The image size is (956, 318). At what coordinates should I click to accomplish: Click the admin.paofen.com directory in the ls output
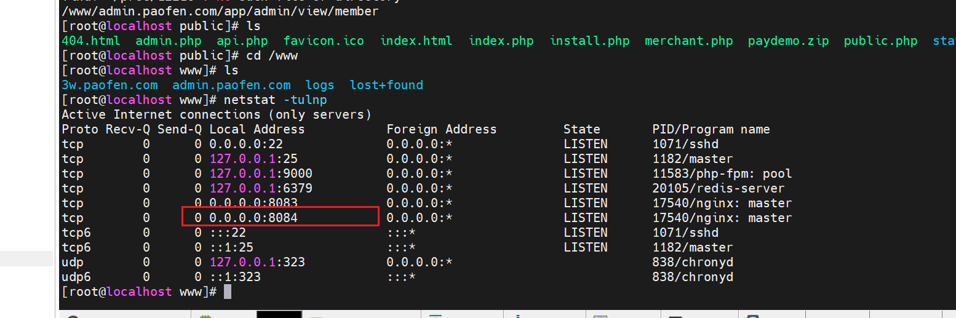click(231, 85)
